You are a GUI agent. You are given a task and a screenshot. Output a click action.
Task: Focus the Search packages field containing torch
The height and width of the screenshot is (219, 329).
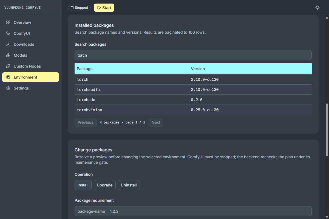coord(193,55)
